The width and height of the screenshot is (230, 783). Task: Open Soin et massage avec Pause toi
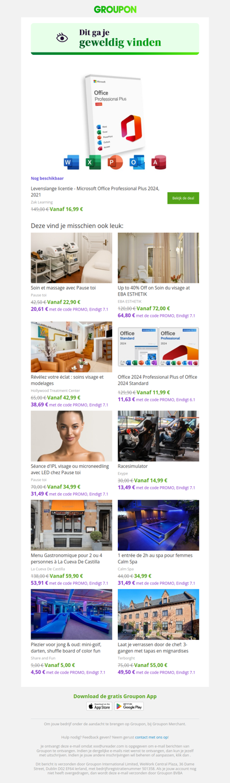(x=63, y=288)
